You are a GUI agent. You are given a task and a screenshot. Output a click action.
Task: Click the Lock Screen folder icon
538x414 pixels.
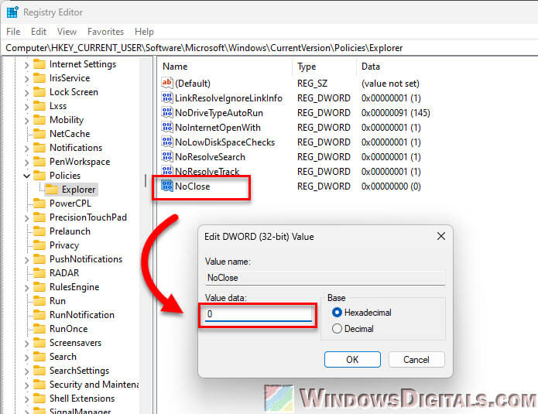(39, 92)
